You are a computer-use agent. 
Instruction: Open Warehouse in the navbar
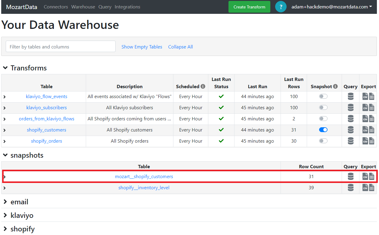click(x=83, y=7)
